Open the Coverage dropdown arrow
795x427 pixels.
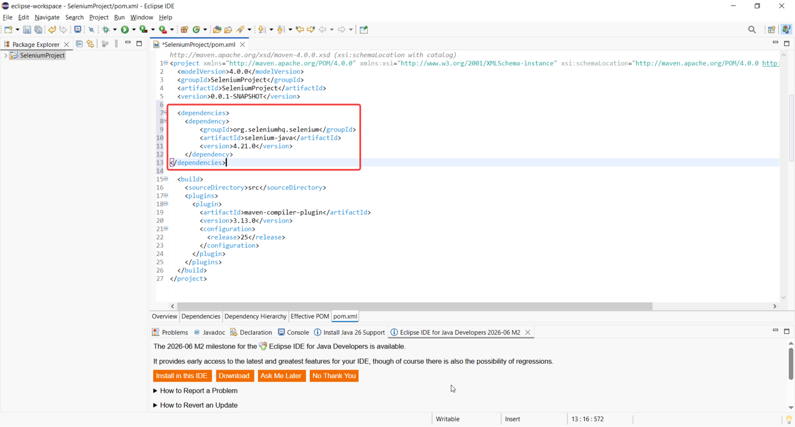tap(152, 30)
